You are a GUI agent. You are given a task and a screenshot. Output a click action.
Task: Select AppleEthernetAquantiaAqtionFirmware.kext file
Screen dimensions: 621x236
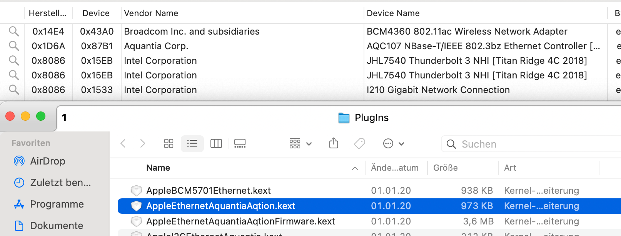coord(240,221)
